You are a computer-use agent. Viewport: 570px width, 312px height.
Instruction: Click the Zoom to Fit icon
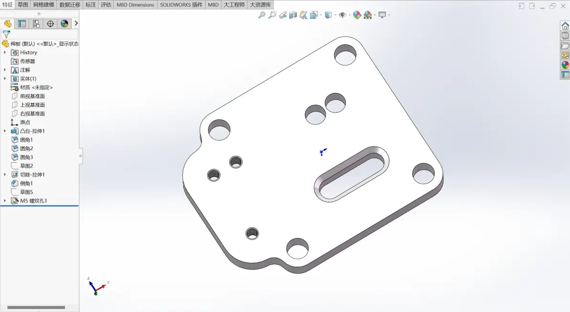coord(262,15)
